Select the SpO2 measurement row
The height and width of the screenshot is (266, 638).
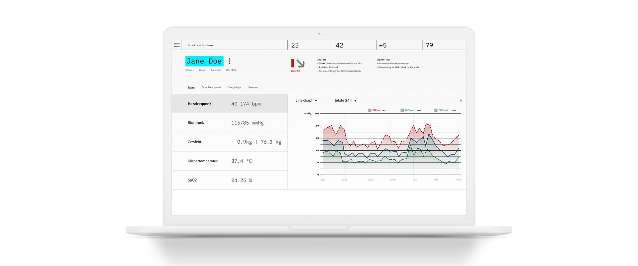(x=230, y=180)
